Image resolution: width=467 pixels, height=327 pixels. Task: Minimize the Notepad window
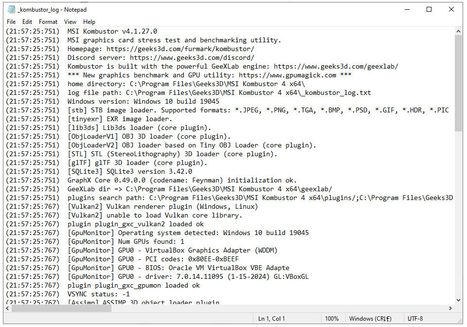click(x=407, y=9)
